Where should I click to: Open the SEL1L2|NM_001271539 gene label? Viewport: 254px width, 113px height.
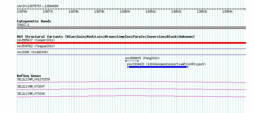[33, 80]
